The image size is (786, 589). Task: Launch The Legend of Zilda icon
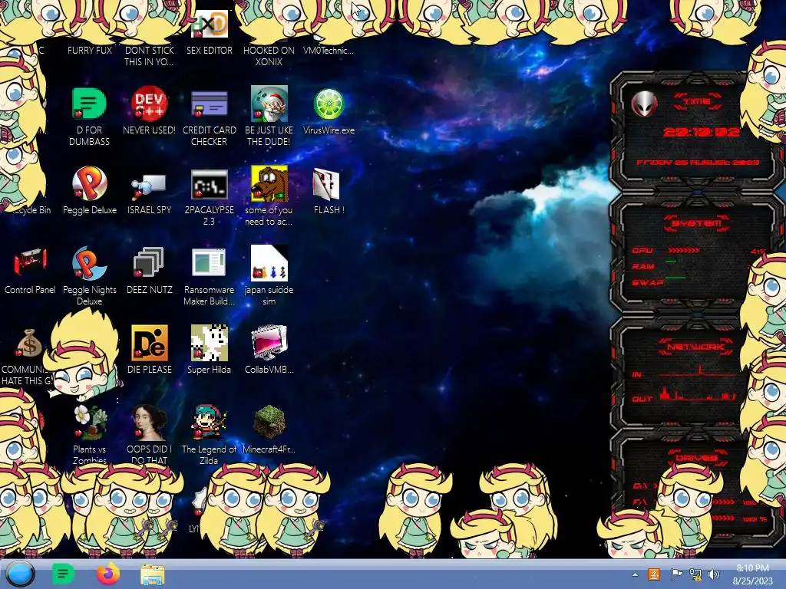(x=210, y=423)
